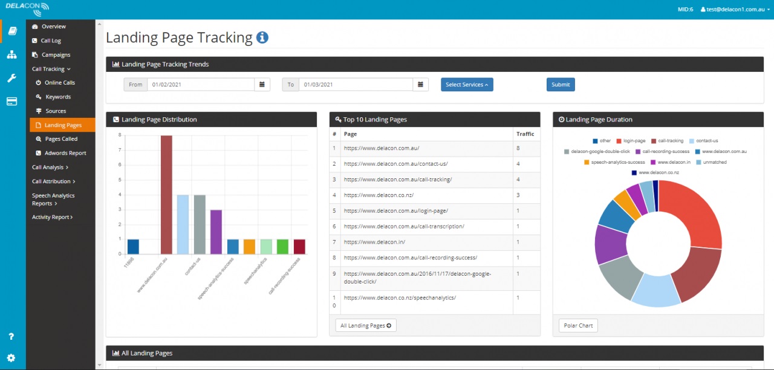Toggle the 'call-recording-success' legend entry
Image resolution: width=774 pixels, height=370 pixels.
(662, 152)
